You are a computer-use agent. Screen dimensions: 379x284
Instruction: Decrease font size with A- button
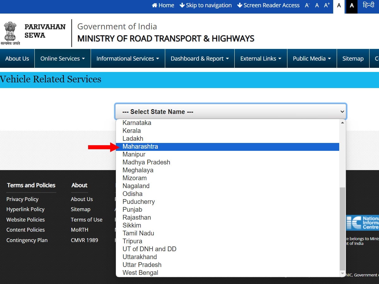[307, 5]
